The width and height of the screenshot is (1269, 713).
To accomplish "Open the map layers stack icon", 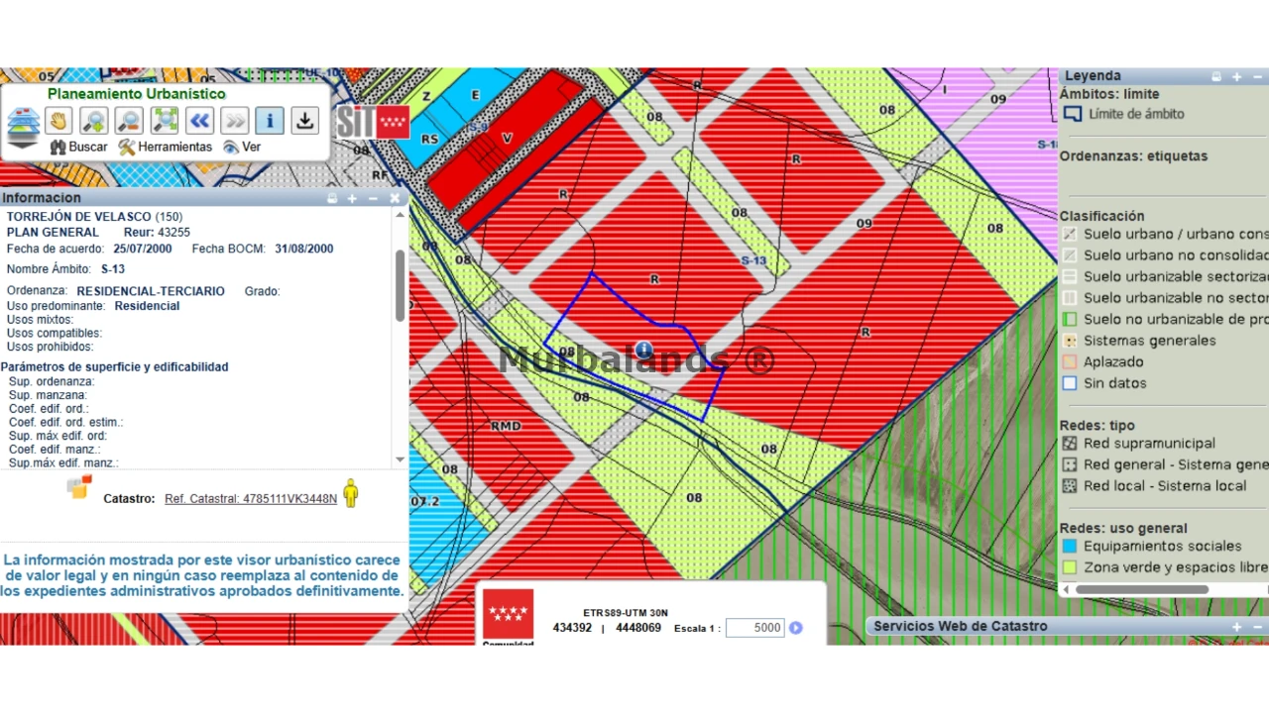I will pyautogui.click(x=23, y=128).
